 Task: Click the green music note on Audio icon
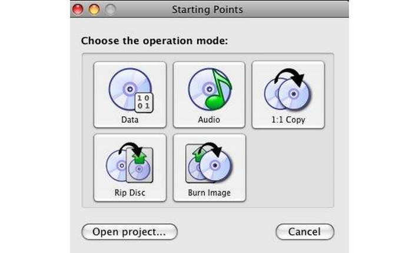[218, 89]
